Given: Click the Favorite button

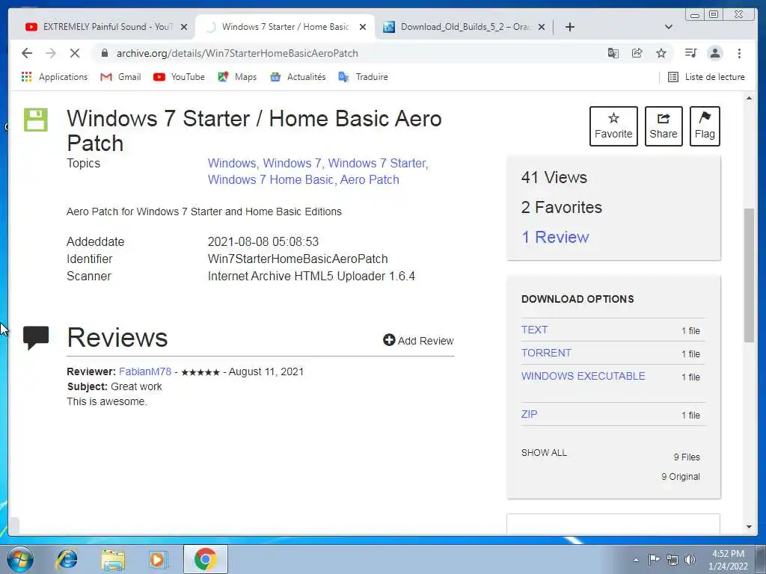Looking at the screenshot, I should point(613,126).
